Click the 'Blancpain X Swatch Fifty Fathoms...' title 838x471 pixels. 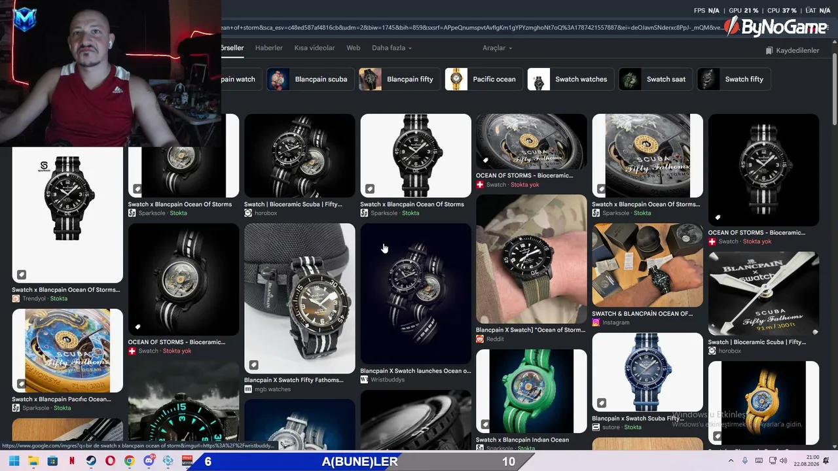(294, 380)
